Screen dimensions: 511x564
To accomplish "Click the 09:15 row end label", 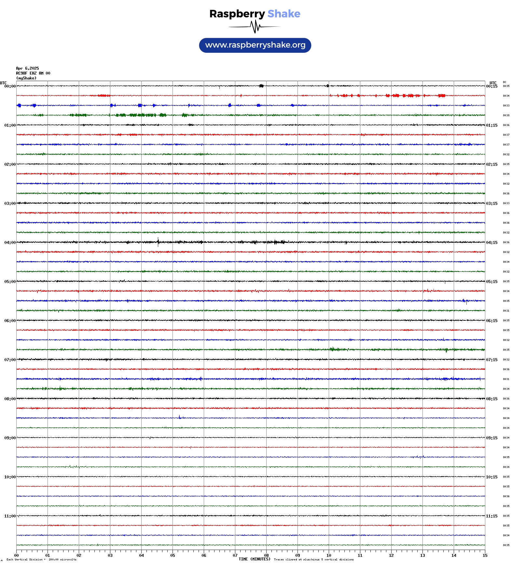I will 492,438.
